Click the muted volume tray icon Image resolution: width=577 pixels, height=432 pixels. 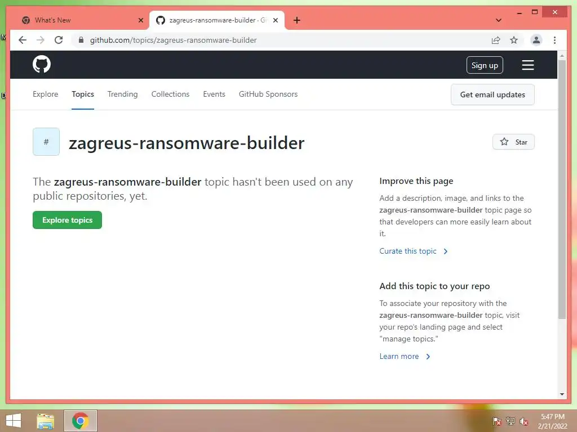[x=524, y=421]
